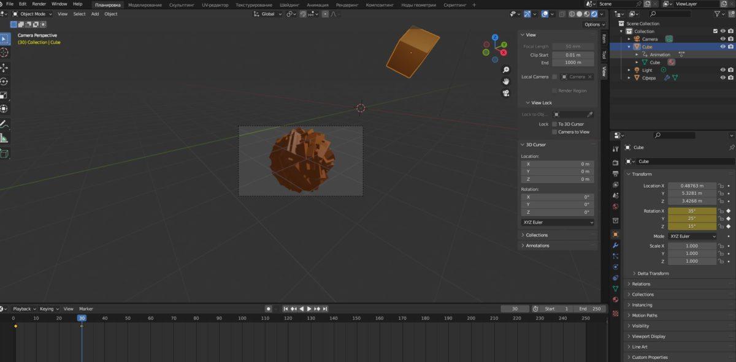Select the Move tool
The width and height of the screenshot is (736, 362).
pyautogui.click(x=4, y=68)
